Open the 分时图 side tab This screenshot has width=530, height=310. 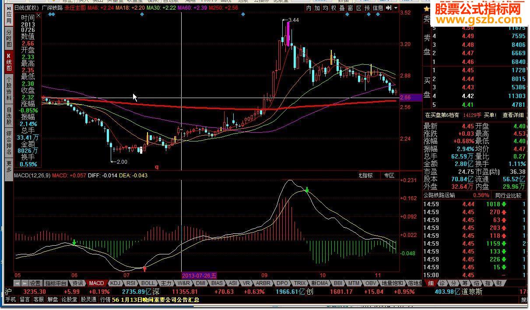tap(9, 38)
